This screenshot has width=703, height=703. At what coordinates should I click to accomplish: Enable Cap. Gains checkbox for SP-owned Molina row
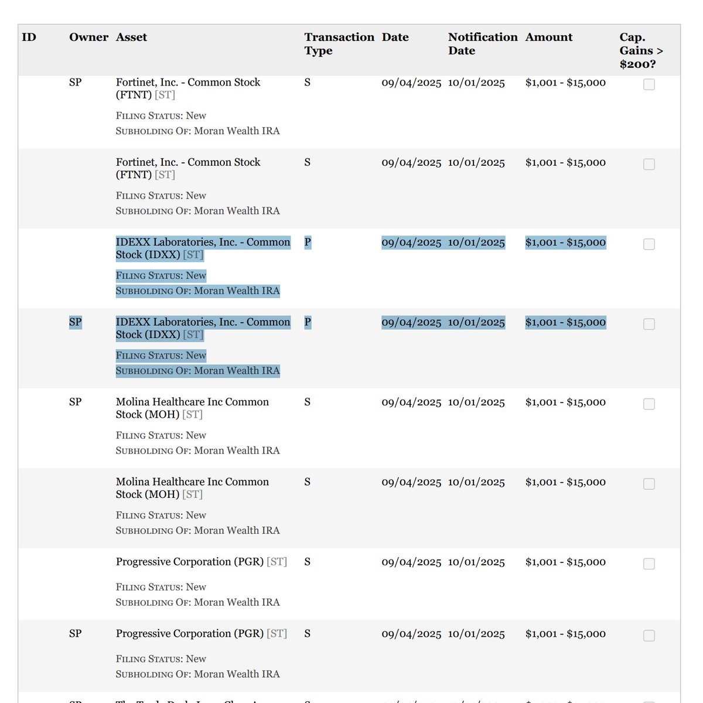pos(649,404)
